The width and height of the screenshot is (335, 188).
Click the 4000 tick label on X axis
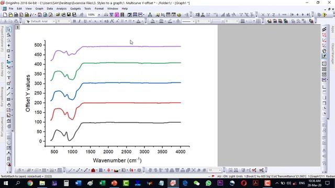180,152
